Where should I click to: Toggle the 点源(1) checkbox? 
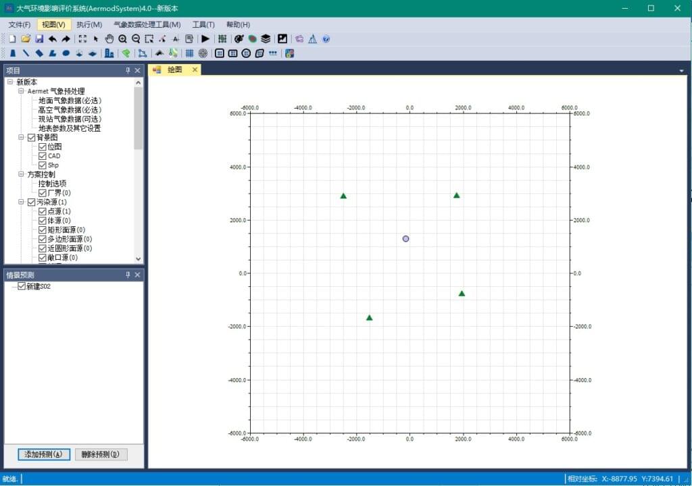click(x=43, y=211)
